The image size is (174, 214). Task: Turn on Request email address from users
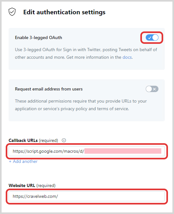point(152,89)
